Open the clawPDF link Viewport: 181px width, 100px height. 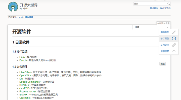24,88
